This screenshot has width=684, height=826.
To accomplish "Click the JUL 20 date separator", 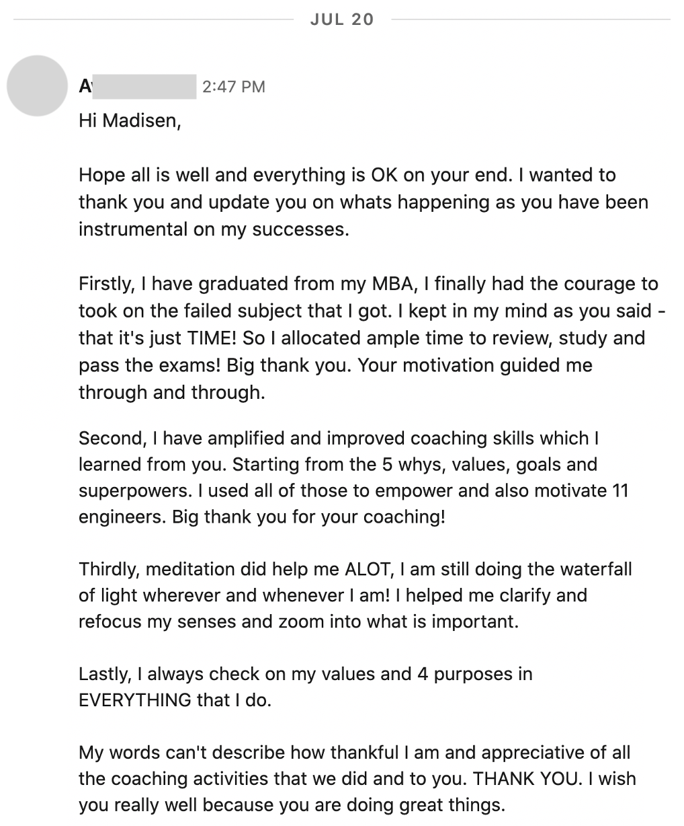I will 342,20.
